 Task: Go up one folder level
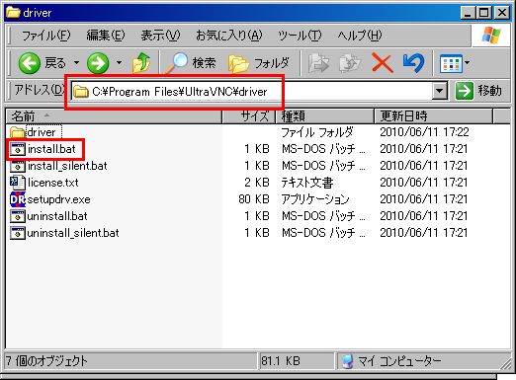(x=141, y=62)
